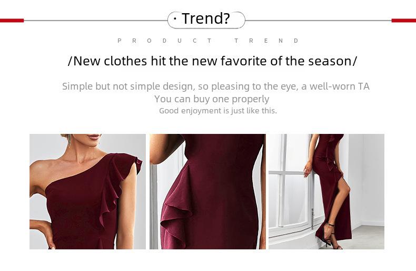416x271 pixels.
Task: Click the red bar at left edge
Action: point(12,21)
